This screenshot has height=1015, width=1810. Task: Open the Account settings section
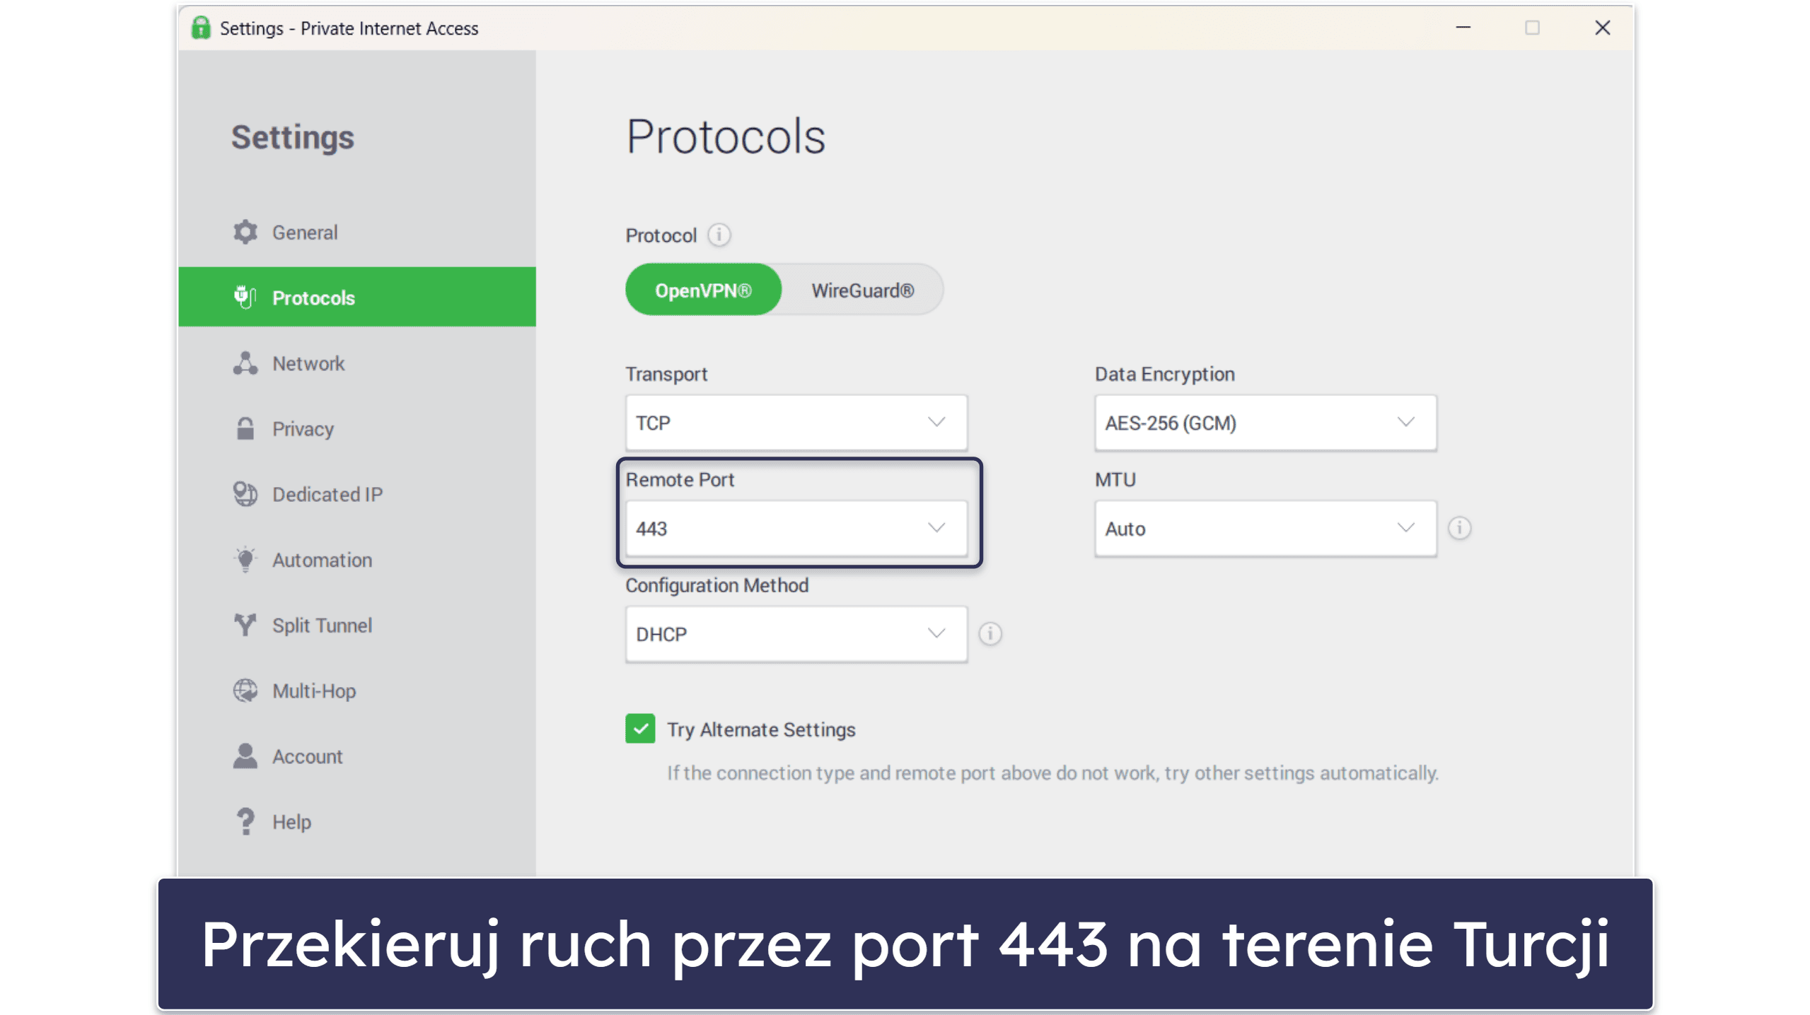(x=306, y=756)
